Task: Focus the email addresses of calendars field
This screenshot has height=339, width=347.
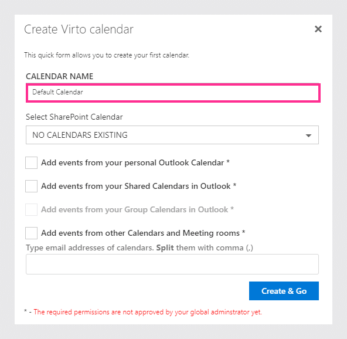Action: 172,264
